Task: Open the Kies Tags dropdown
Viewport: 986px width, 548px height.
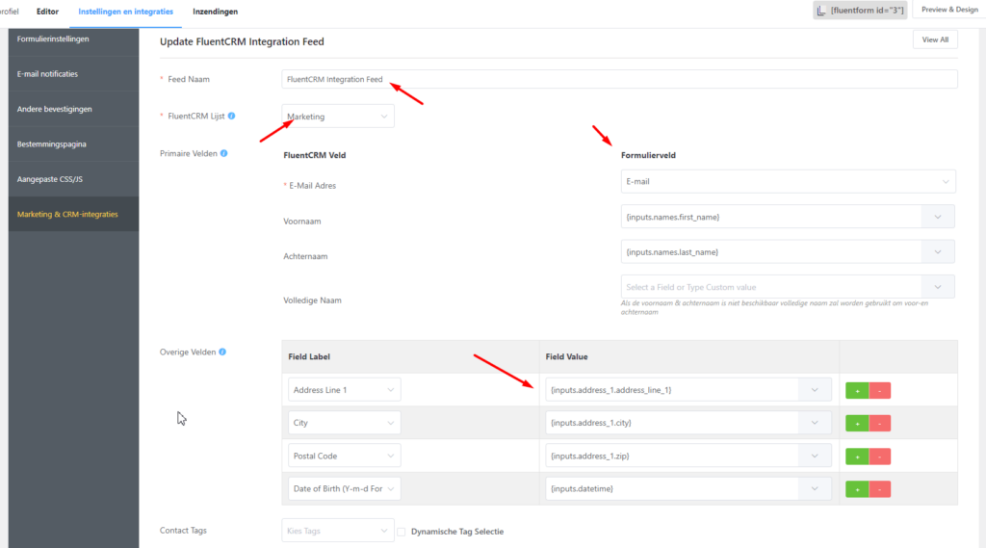Action: [338, 531]
